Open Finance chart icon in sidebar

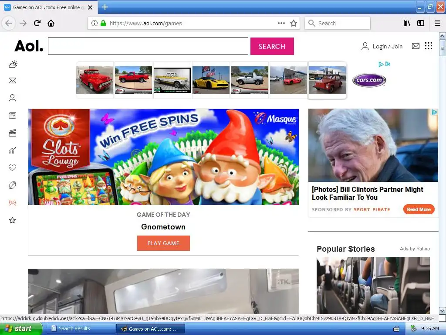[12, 150]
